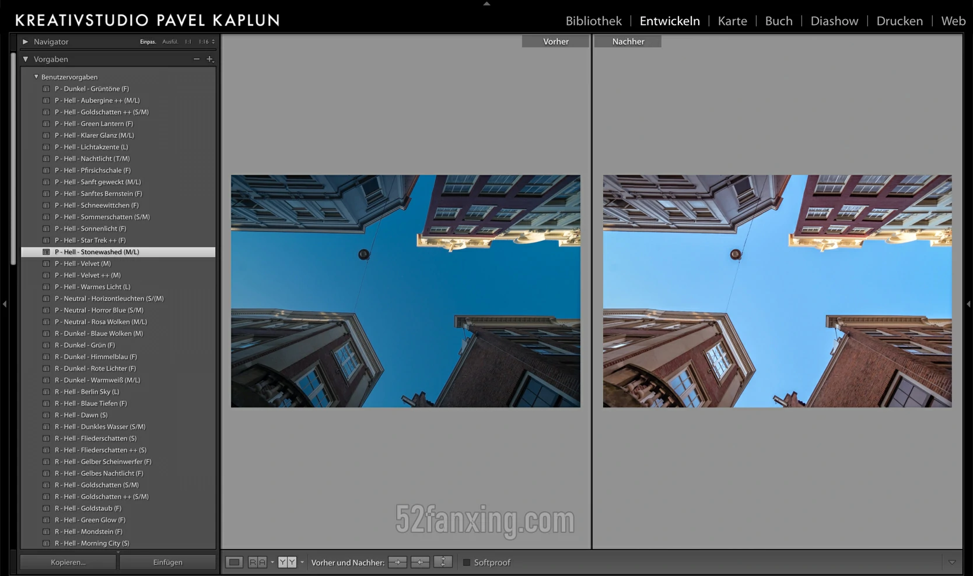
Task: Collapse the Benutzervorgaben folder
Action: point(36,76)
